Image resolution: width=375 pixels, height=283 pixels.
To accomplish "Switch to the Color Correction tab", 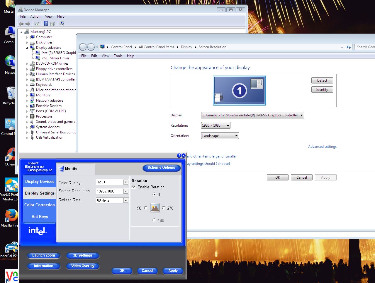I will [x=40, y=205].
